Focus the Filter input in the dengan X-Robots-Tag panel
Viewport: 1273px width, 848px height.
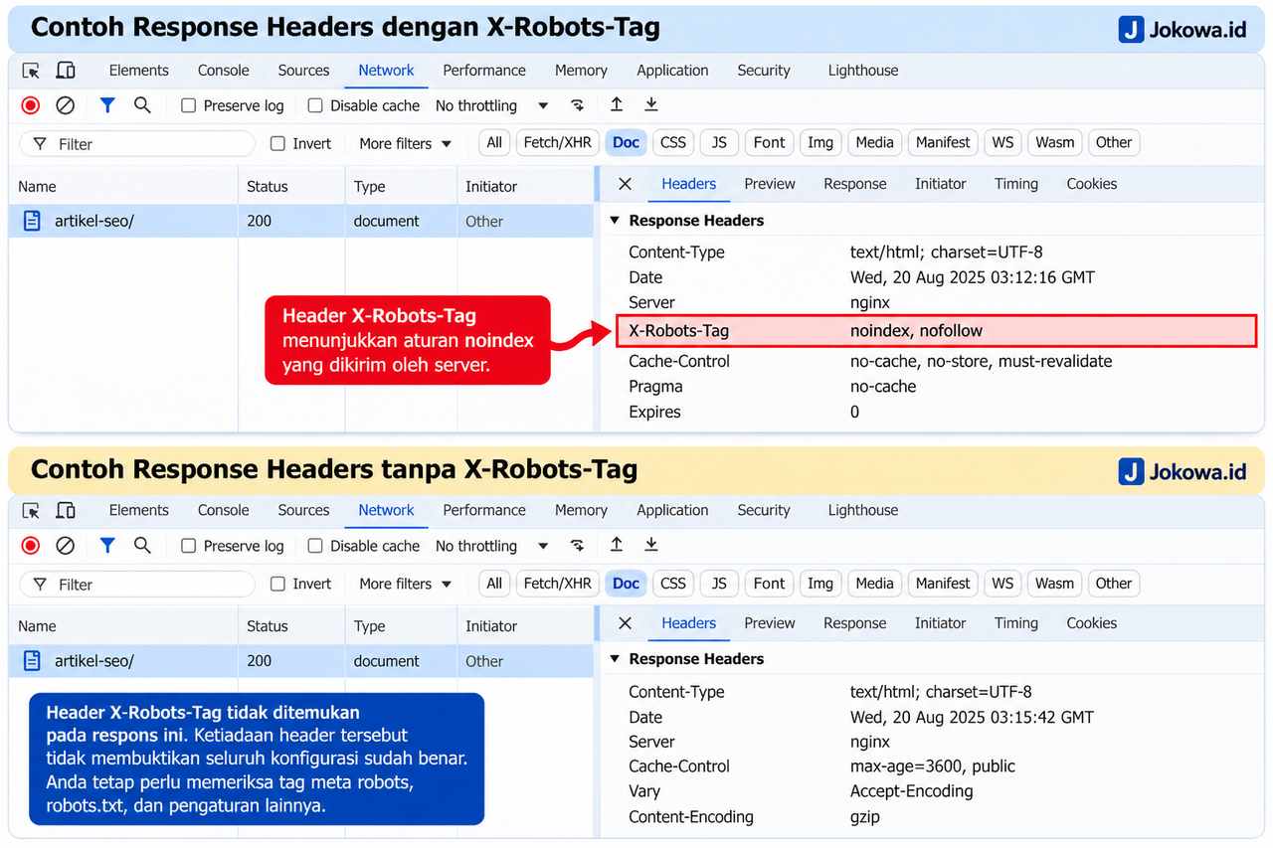[x=138, y=144]
